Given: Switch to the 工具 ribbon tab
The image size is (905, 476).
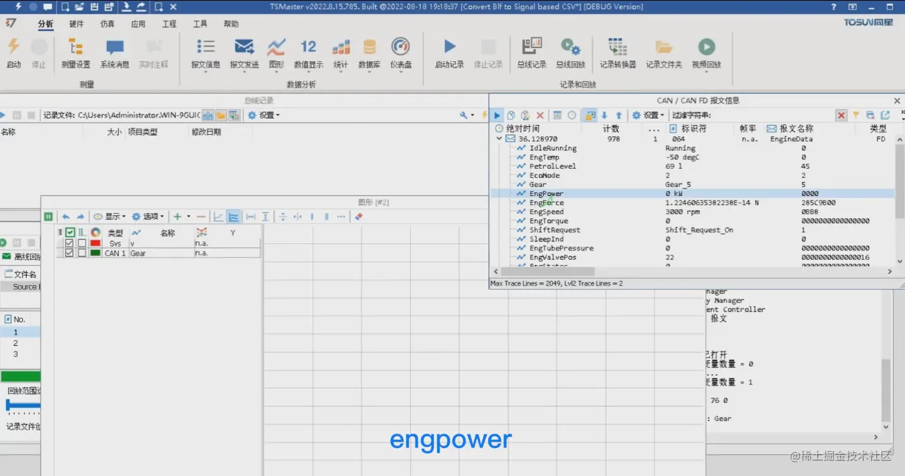Looking at the screenshot, I should (x=200, y=24).
